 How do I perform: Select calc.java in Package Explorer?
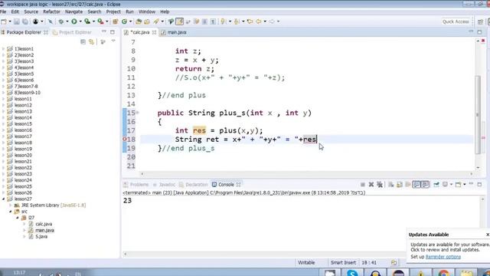tap(44, 224)
